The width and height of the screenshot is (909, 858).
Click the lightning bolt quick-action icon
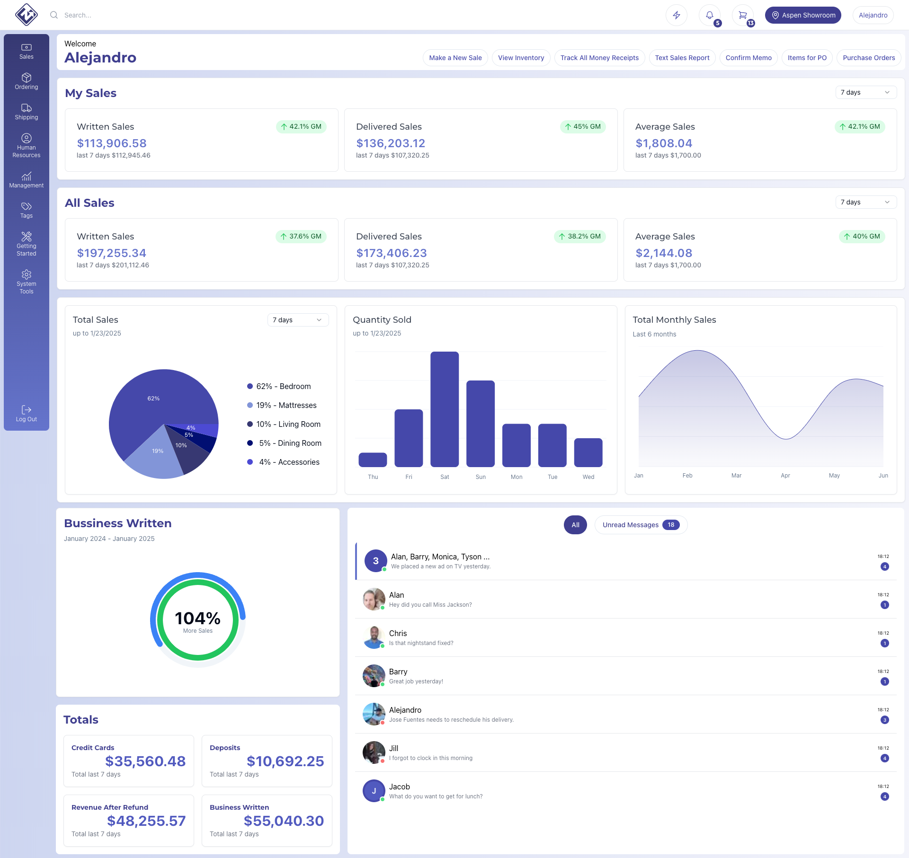[677, 15]
